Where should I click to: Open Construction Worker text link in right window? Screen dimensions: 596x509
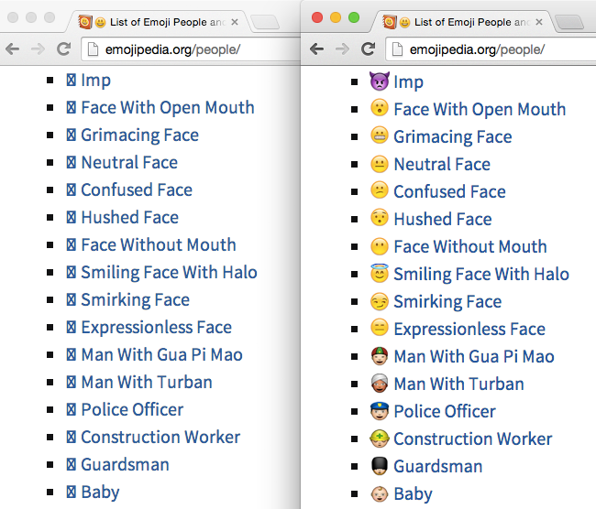click(x=473, y=439)
